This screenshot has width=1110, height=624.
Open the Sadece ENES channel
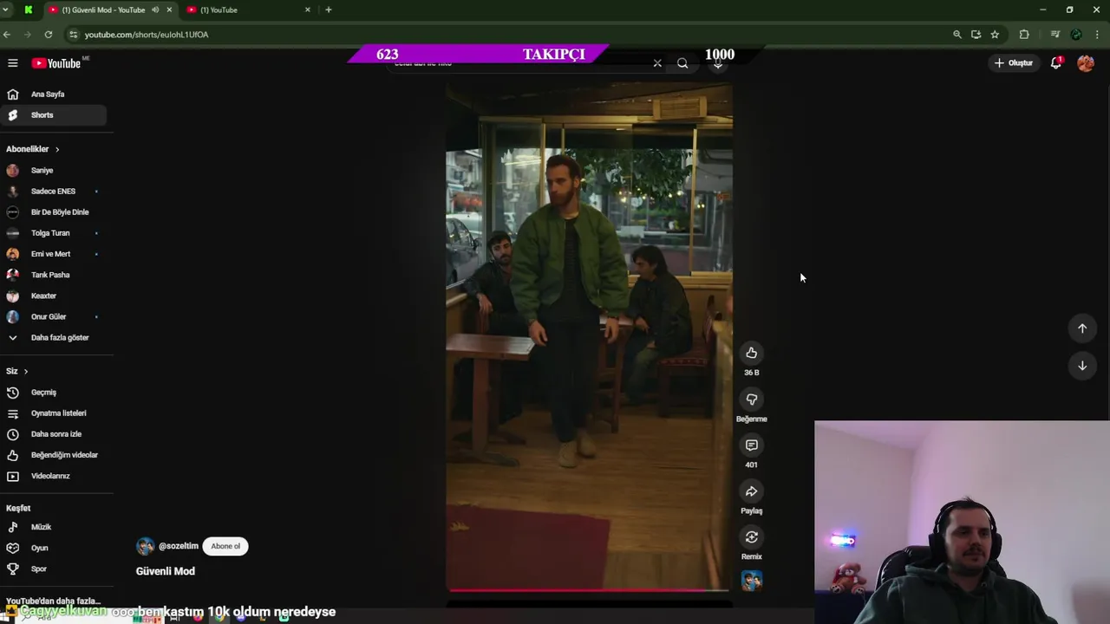(54, 192)
